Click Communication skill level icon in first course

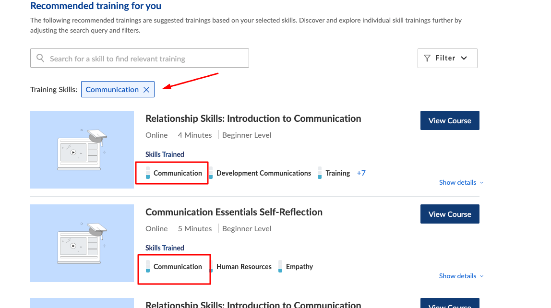148,173
